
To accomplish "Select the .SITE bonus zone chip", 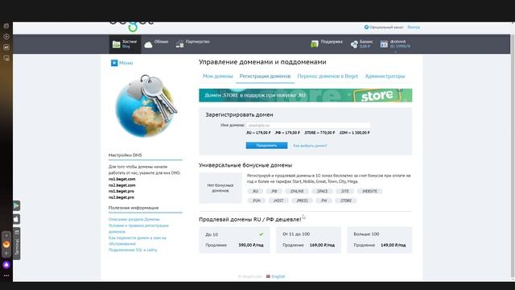I will (345, 192).
